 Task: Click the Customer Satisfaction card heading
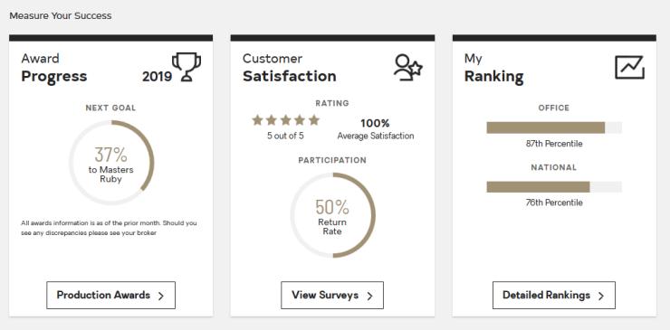(x=290, y=68)
